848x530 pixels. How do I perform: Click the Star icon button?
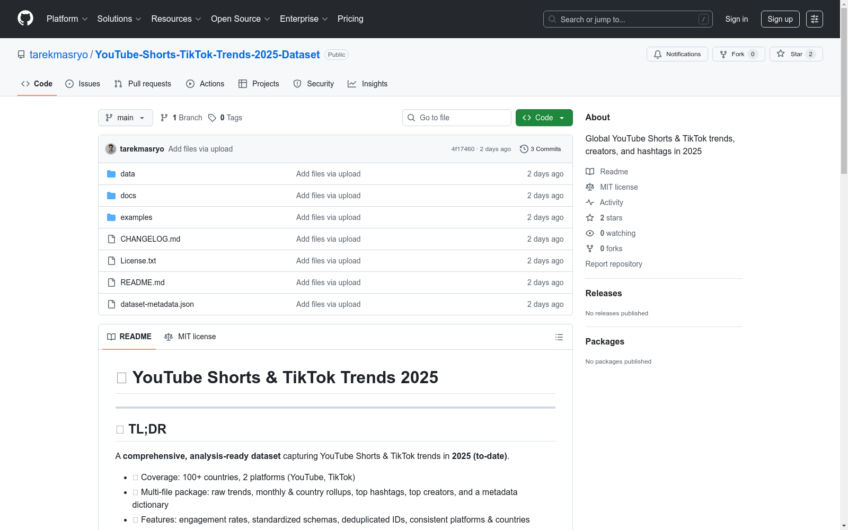point(781,54)
